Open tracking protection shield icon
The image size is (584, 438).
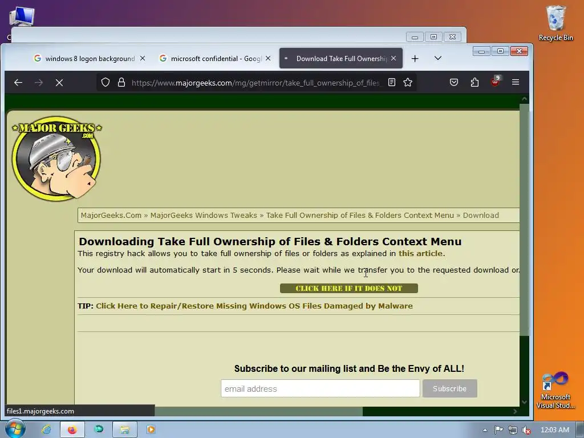(x=106, y=82)
